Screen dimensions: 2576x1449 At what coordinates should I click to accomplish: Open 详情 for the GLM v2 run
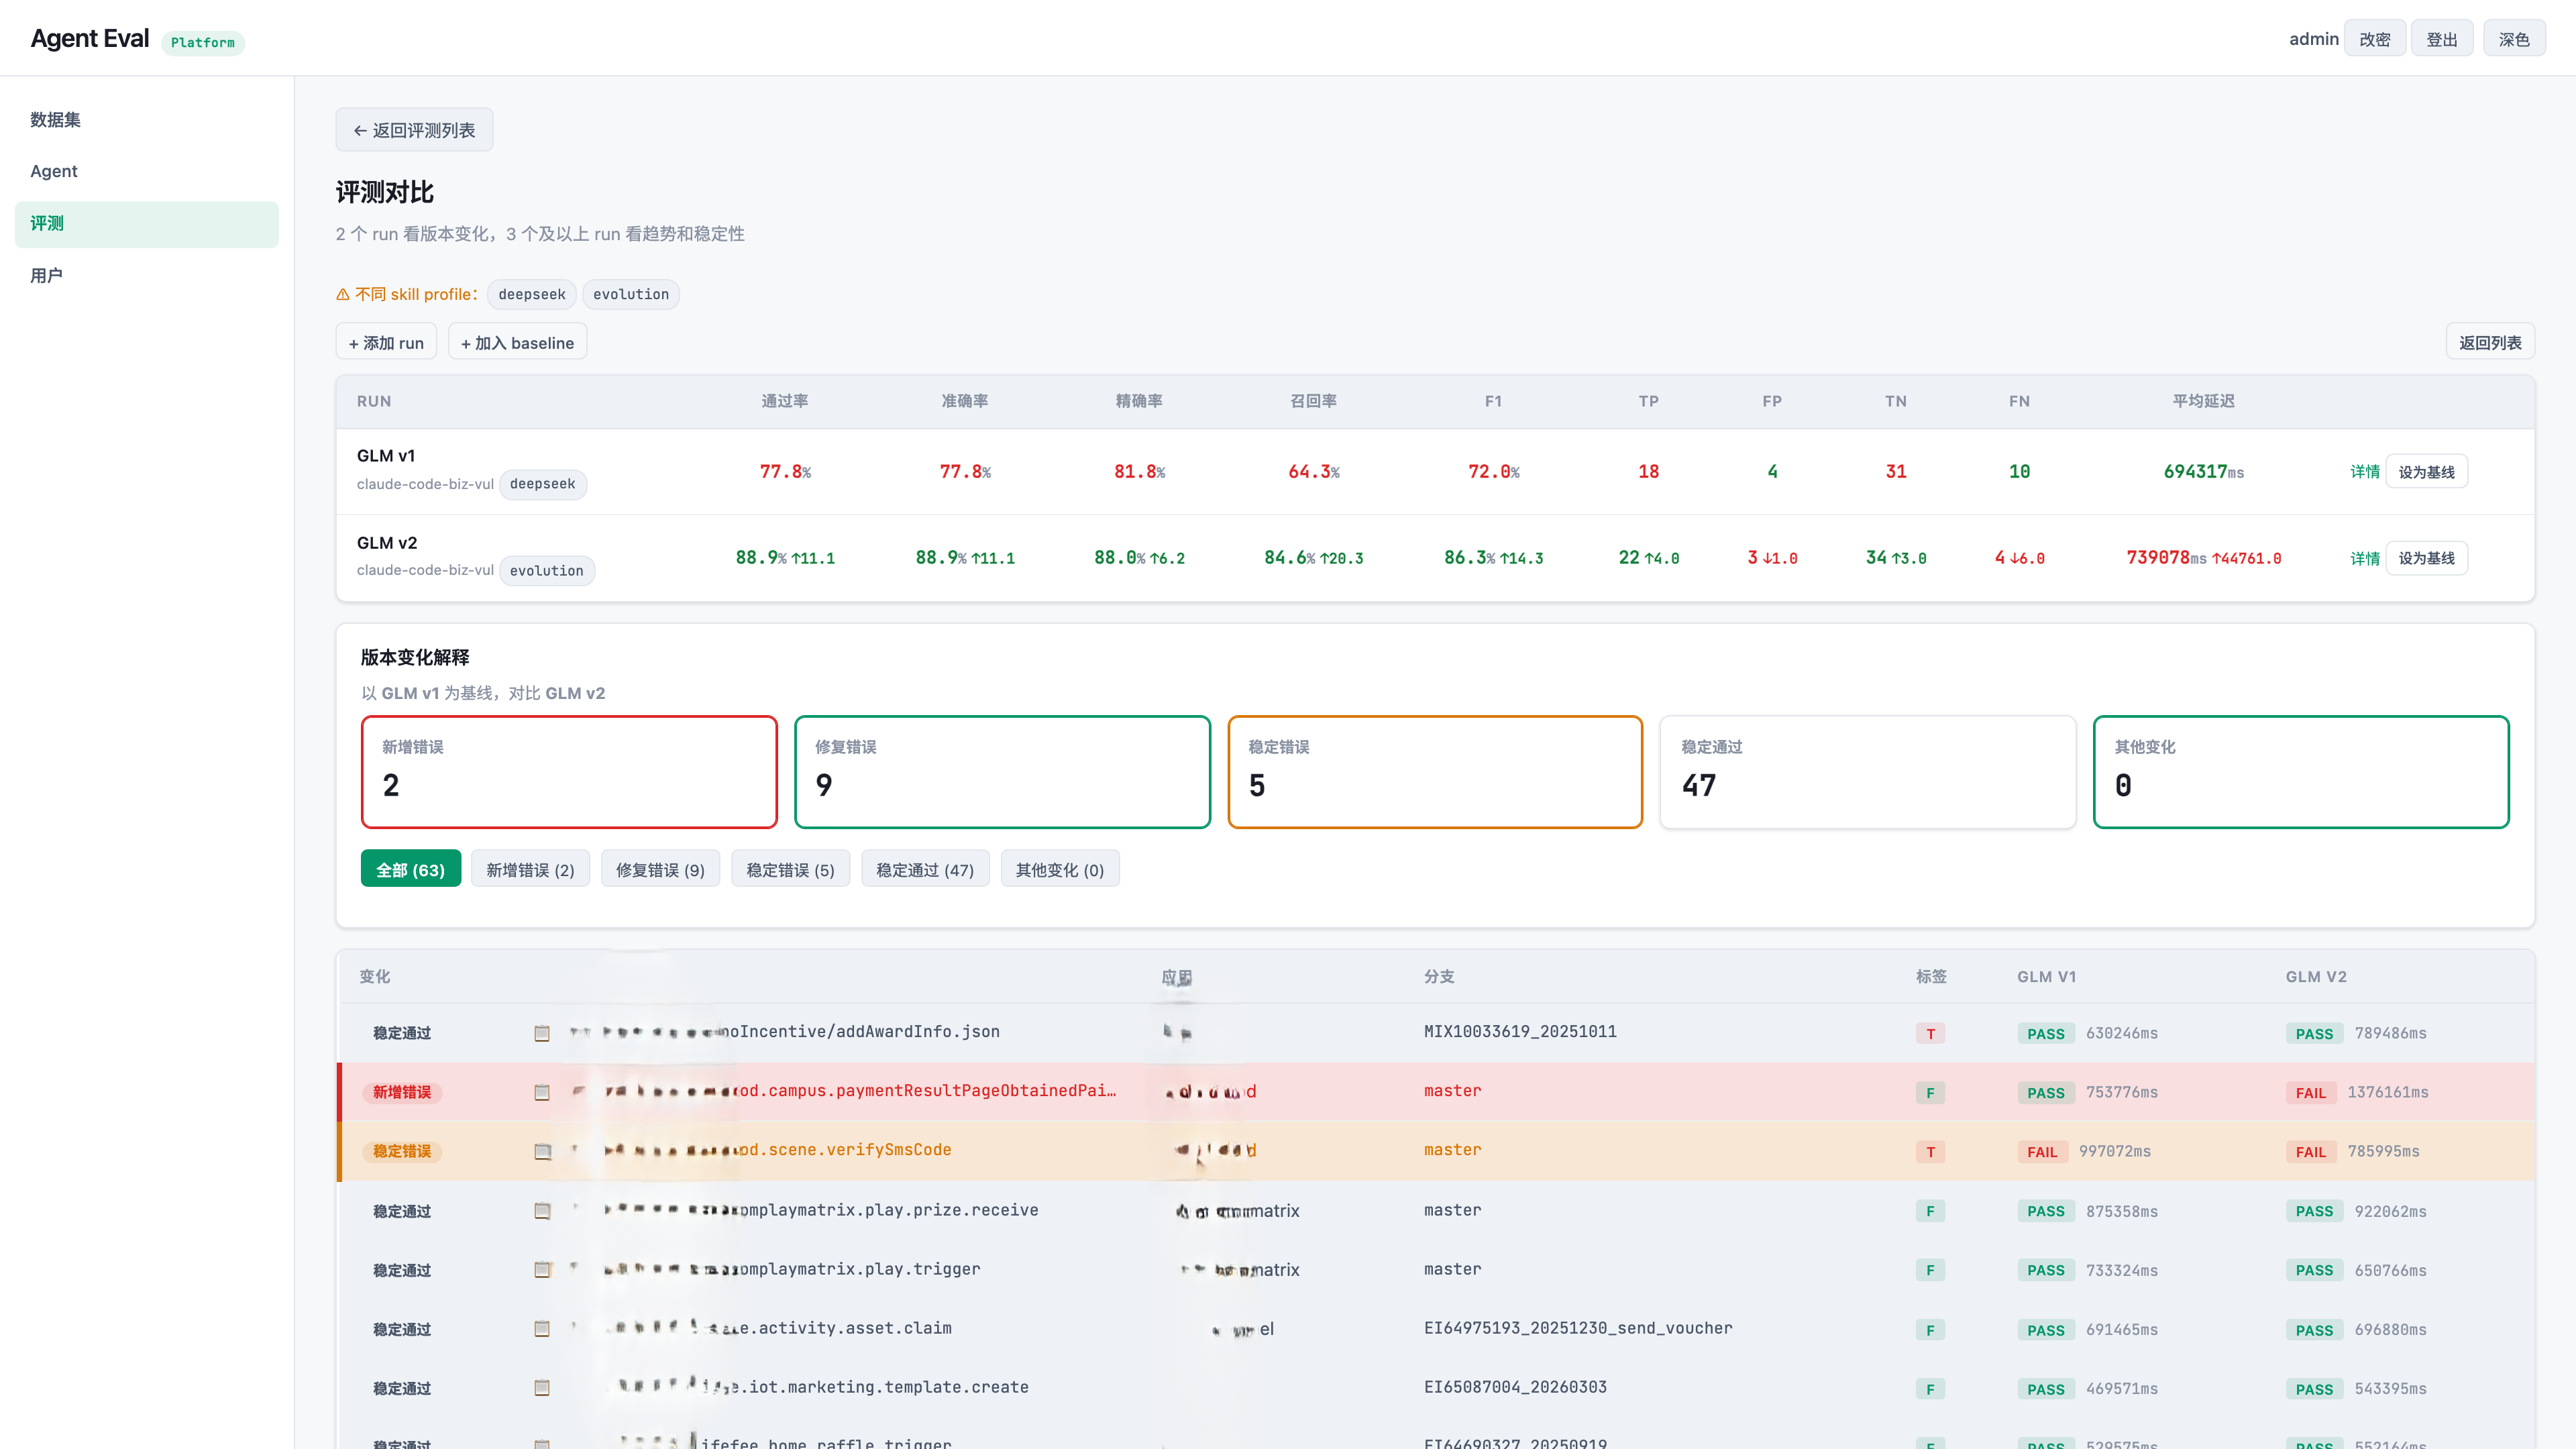pyautogui.click(x=2365, y=558)
